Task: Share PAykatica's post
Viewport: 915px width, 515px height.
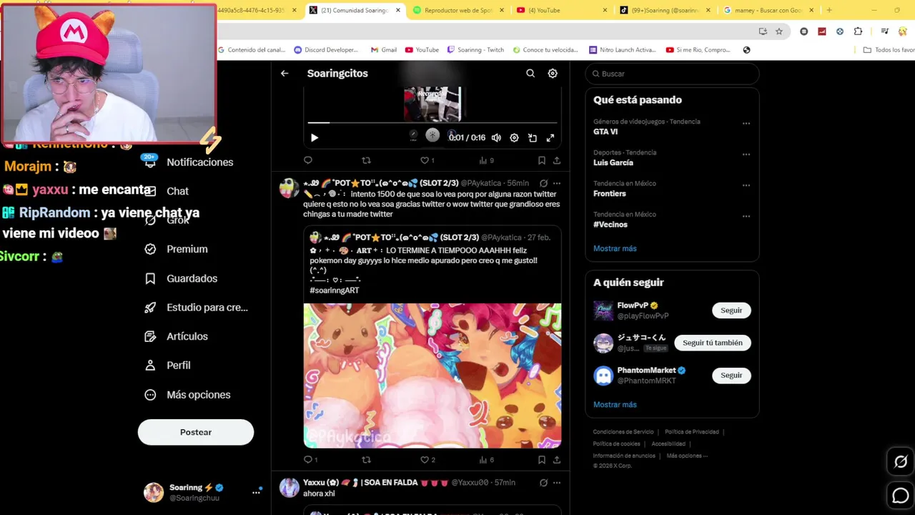Action: coord(557,459)
